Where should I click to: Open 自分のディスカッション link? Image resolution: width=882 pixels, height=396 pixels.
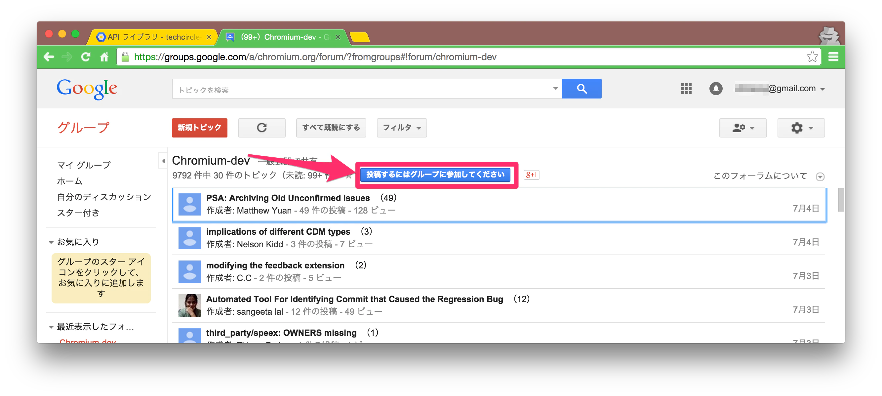104,197
